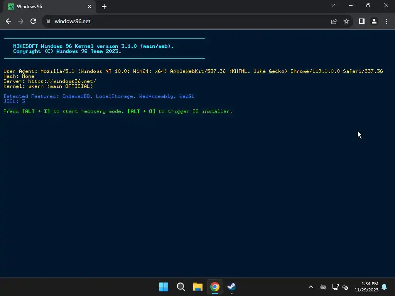
Task: Open Chrome's three-dot menu
Action: coord(387,22)
